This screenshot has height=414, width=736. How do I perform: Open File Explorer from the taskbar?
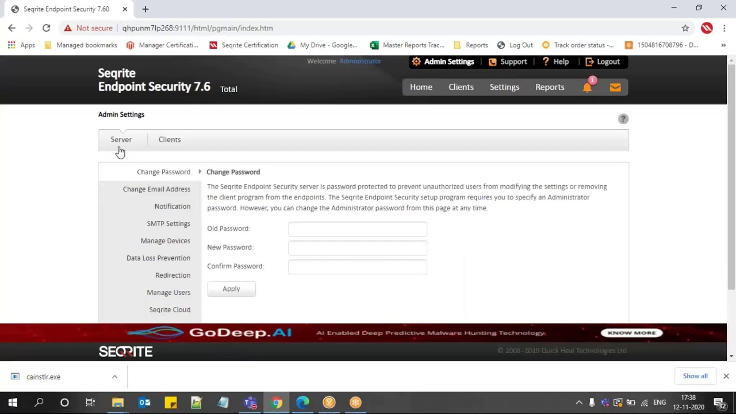(x=118, y=402)
